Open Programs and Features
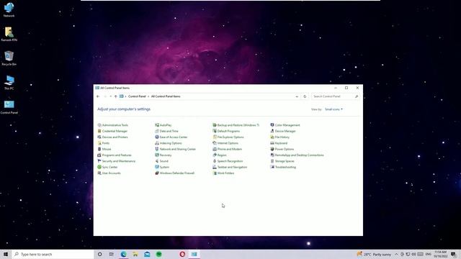This screenshot has width=461, height=259. coord(115,155)
